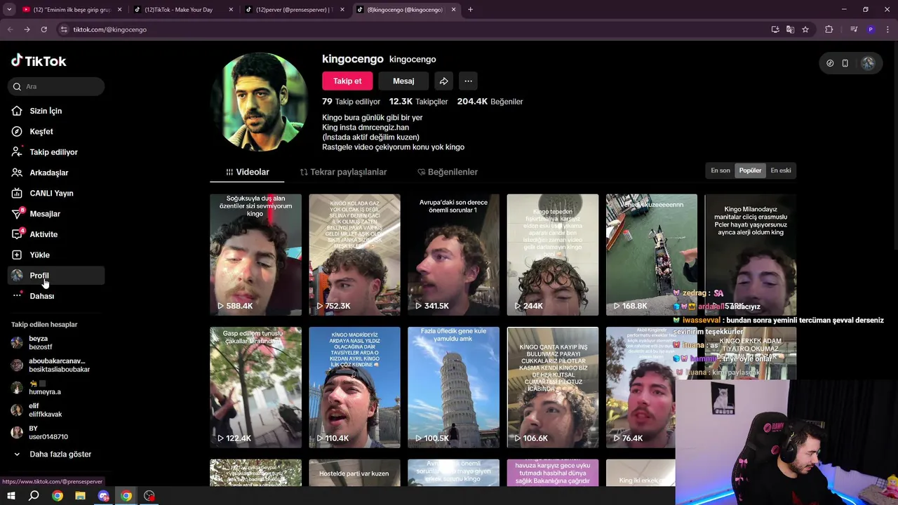
Task: Open gondola video with 168.8K views
Action: click(652, 255)
